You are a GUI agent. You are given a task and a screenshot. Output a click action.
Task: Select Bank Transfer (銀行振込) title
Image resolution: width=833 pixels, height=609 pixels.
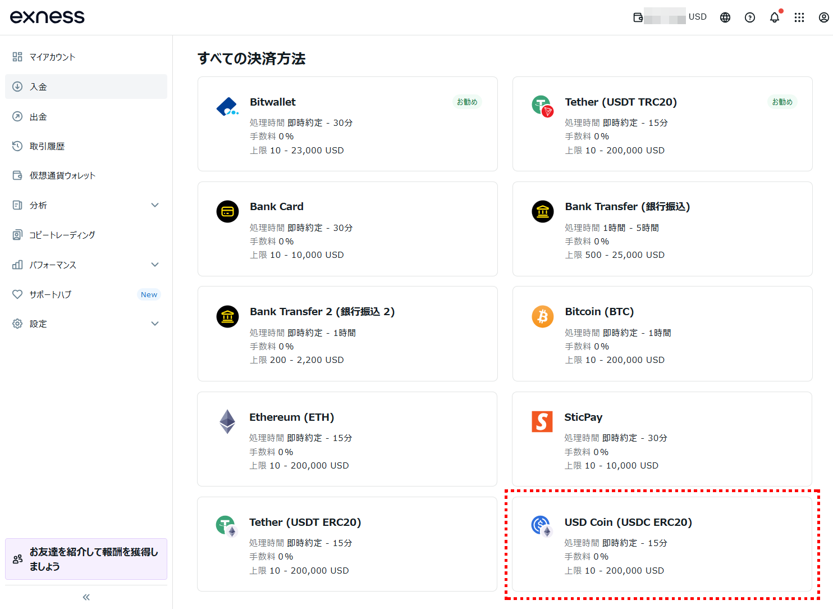[x=628, y=206]
